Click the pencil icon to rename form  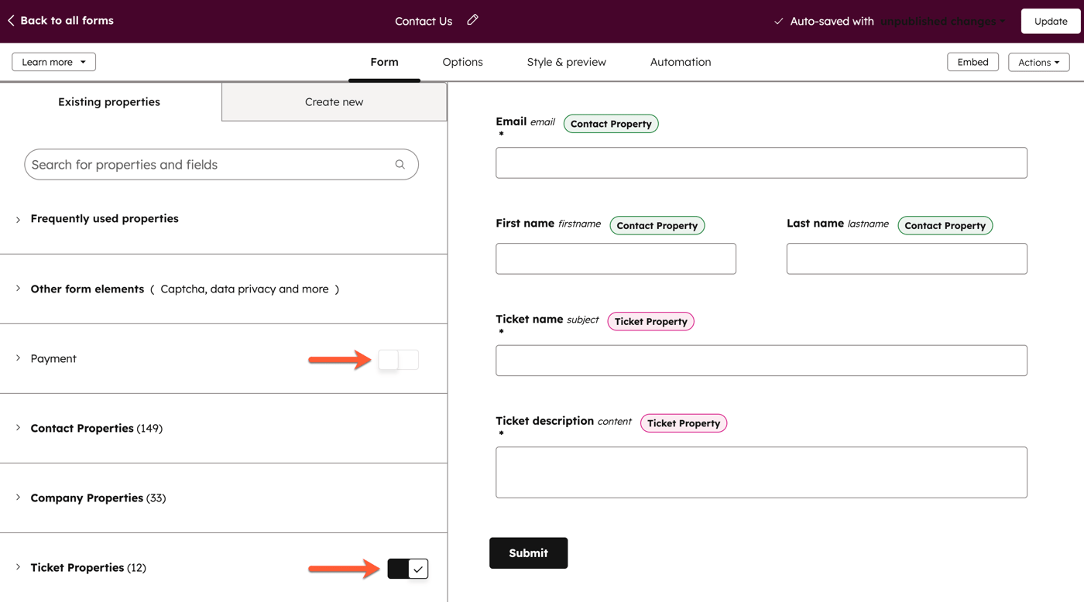pos(472,20)
